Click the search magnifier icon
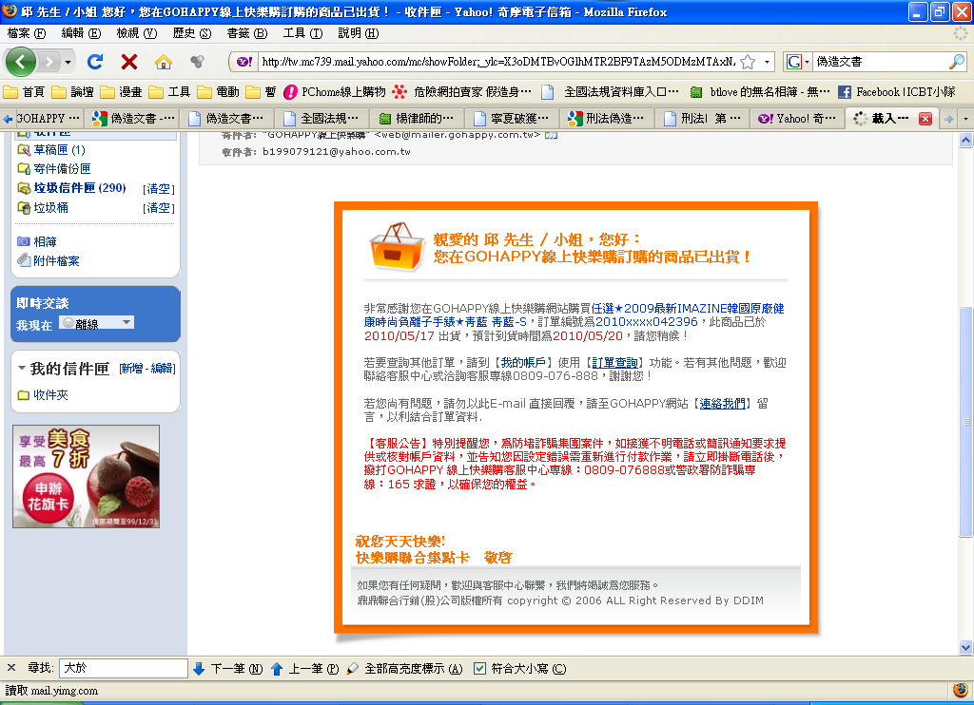 [x=957, y=62]
